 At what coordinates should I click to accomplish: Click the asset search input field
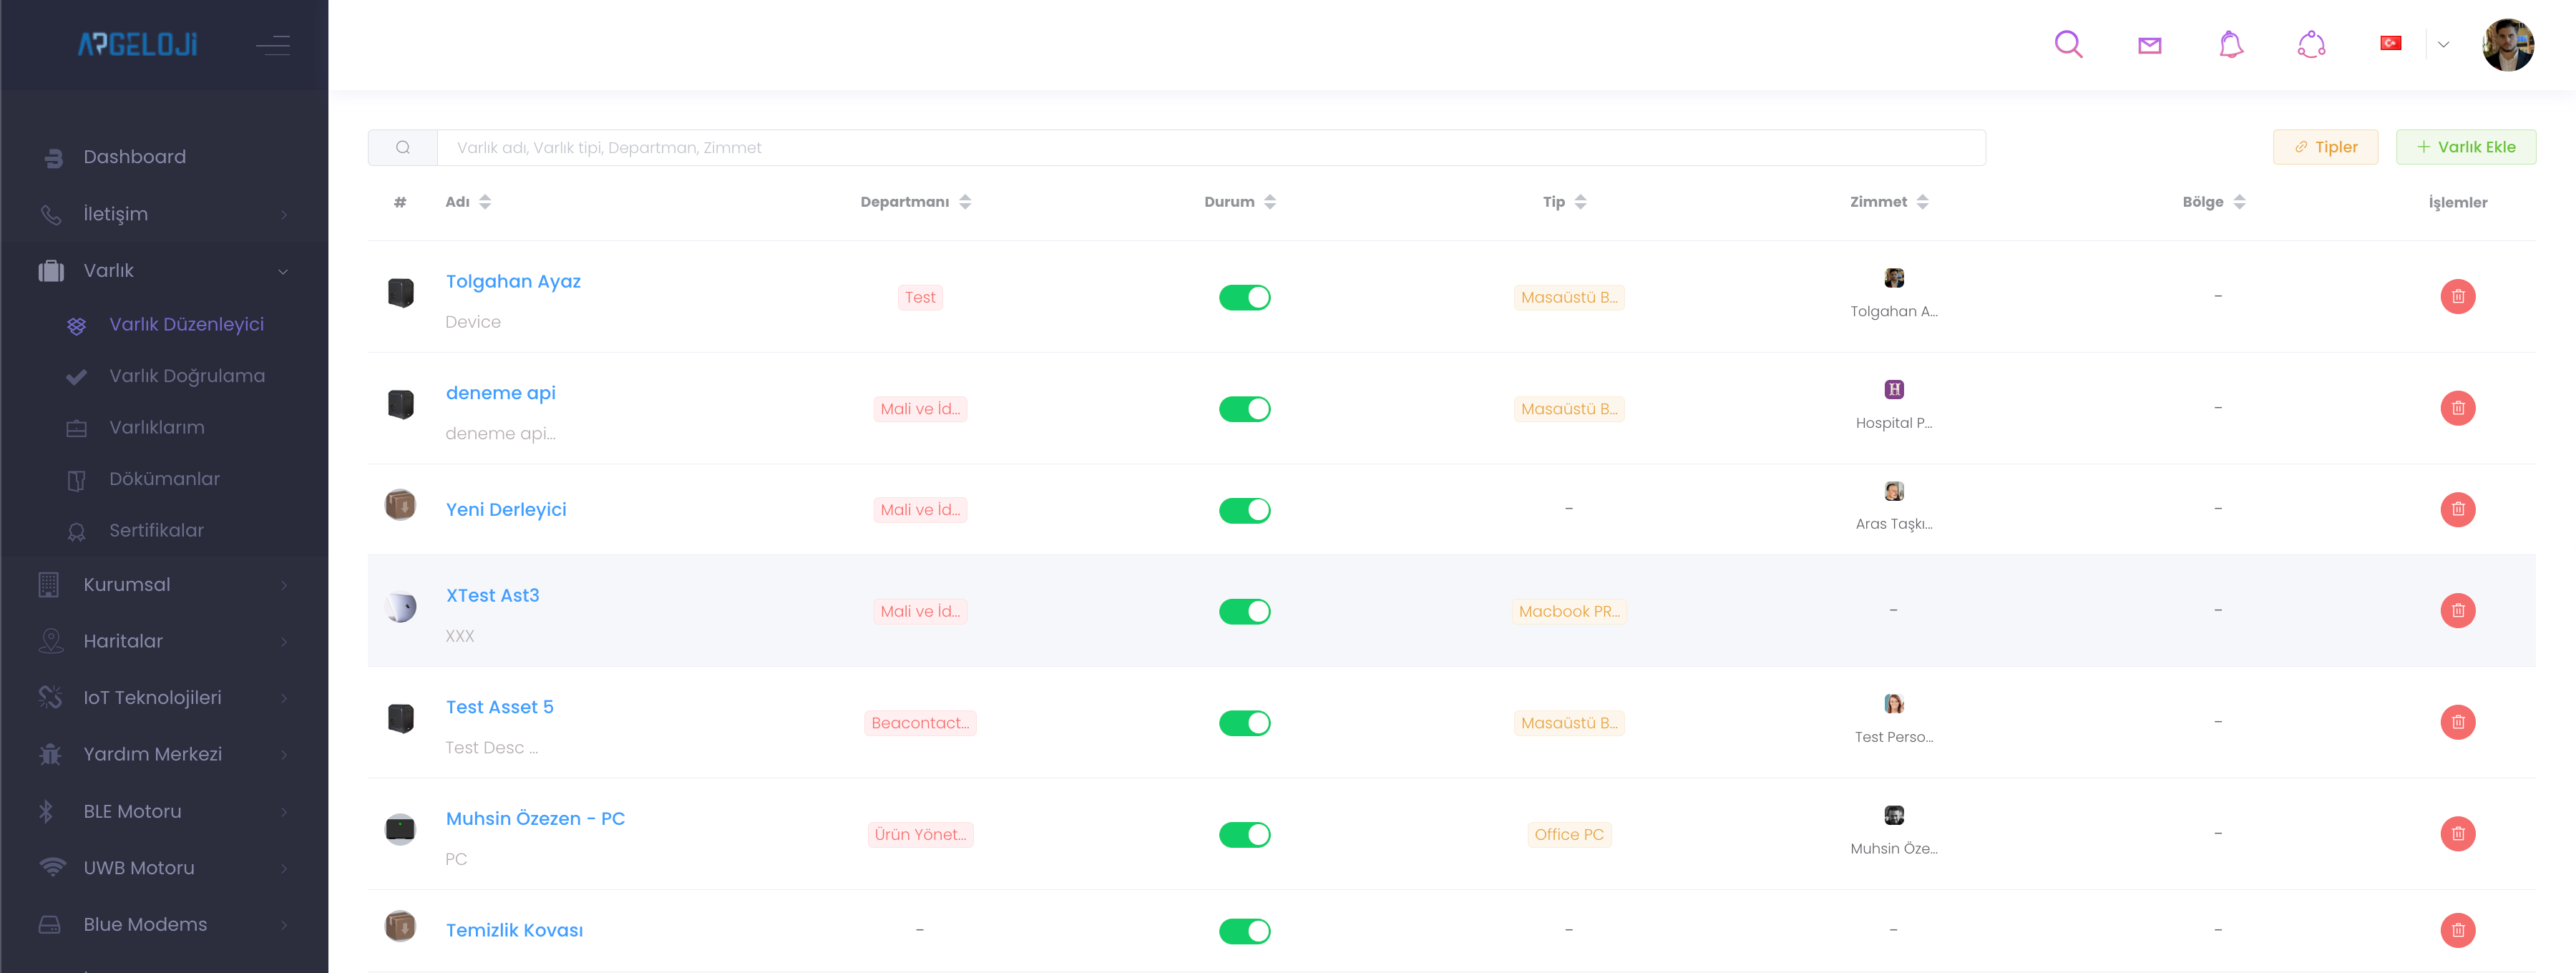[1210, 148]
